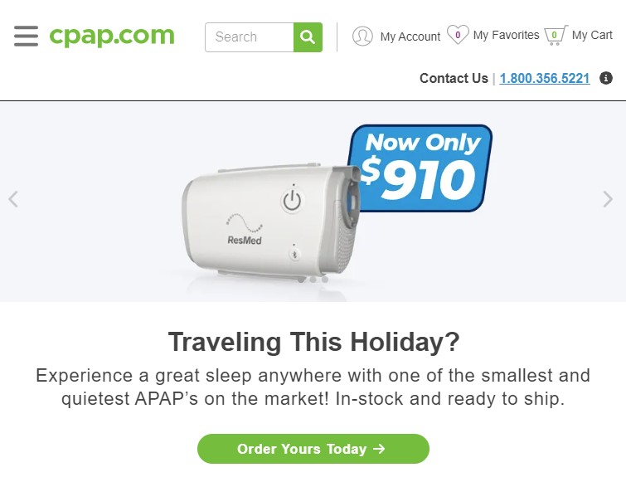Viewport: 626px width, 482px height.
Task: Click the Contact Us link
Action: pyautogui.click(x=454, y=78)
